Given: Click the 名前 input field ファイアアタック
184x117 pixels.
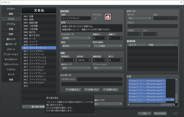Looking at the screenshot, I should point(76,18).
